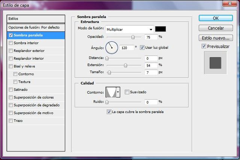Click the Distancia slider handle
The height and width of the screenshot is (160, 240).
coord(107,58)
